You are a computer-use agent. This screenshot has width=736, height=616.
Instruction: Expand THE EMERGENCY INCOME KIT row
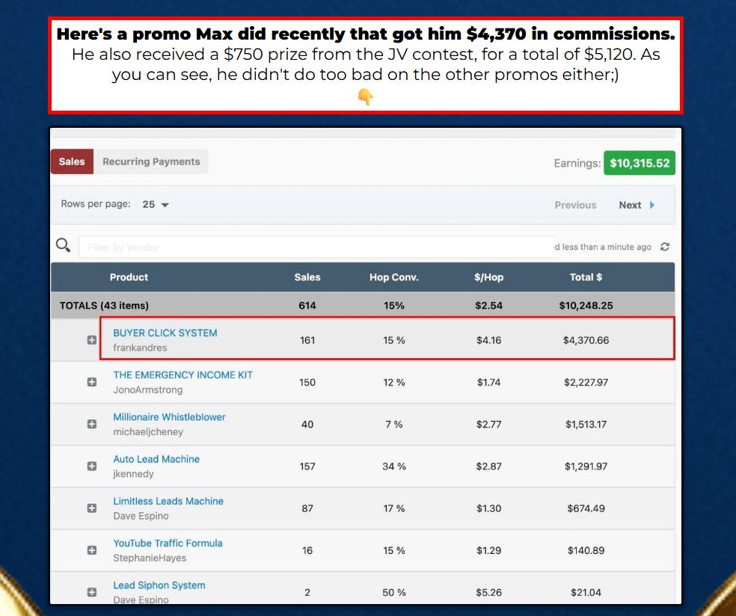(x=92, y=382)
